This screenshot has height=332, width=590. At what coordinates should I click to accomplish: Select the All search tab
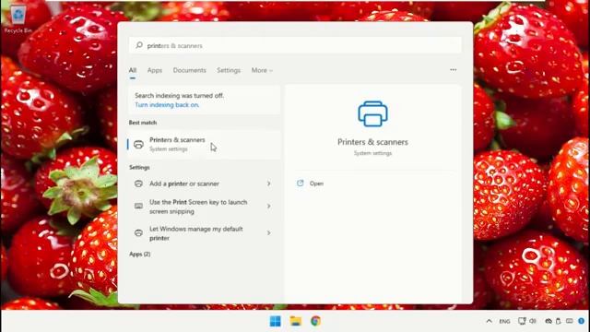[133, 70]
